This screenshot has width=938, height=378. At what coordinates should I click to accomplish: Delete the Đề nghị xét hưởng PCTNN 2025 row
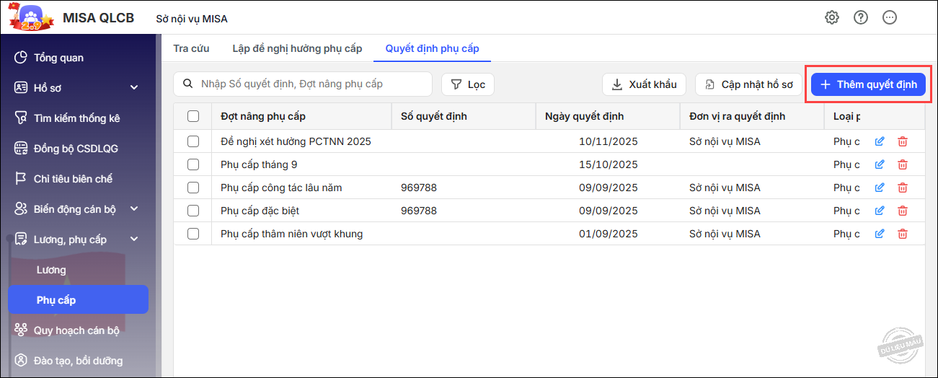tap(902, 141)
